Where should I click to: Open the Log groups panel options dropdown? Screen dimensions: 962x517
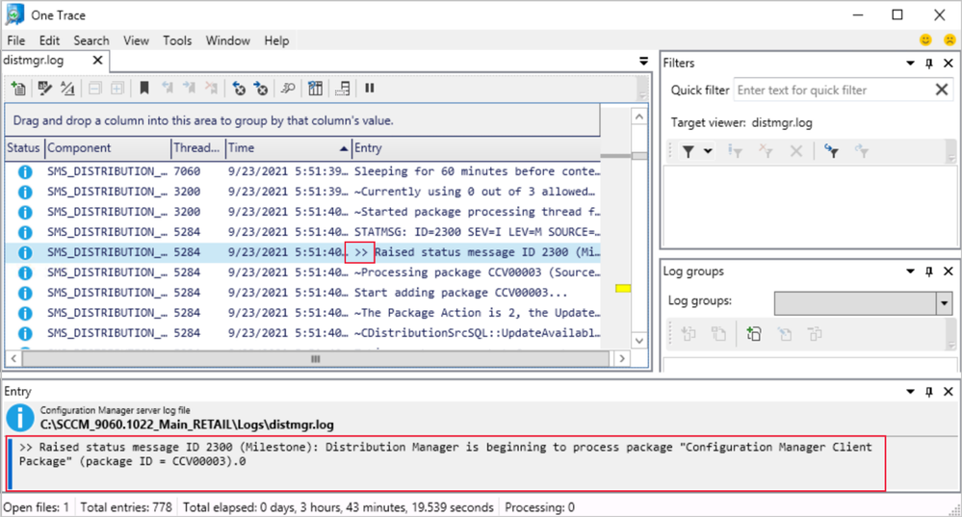910,271
